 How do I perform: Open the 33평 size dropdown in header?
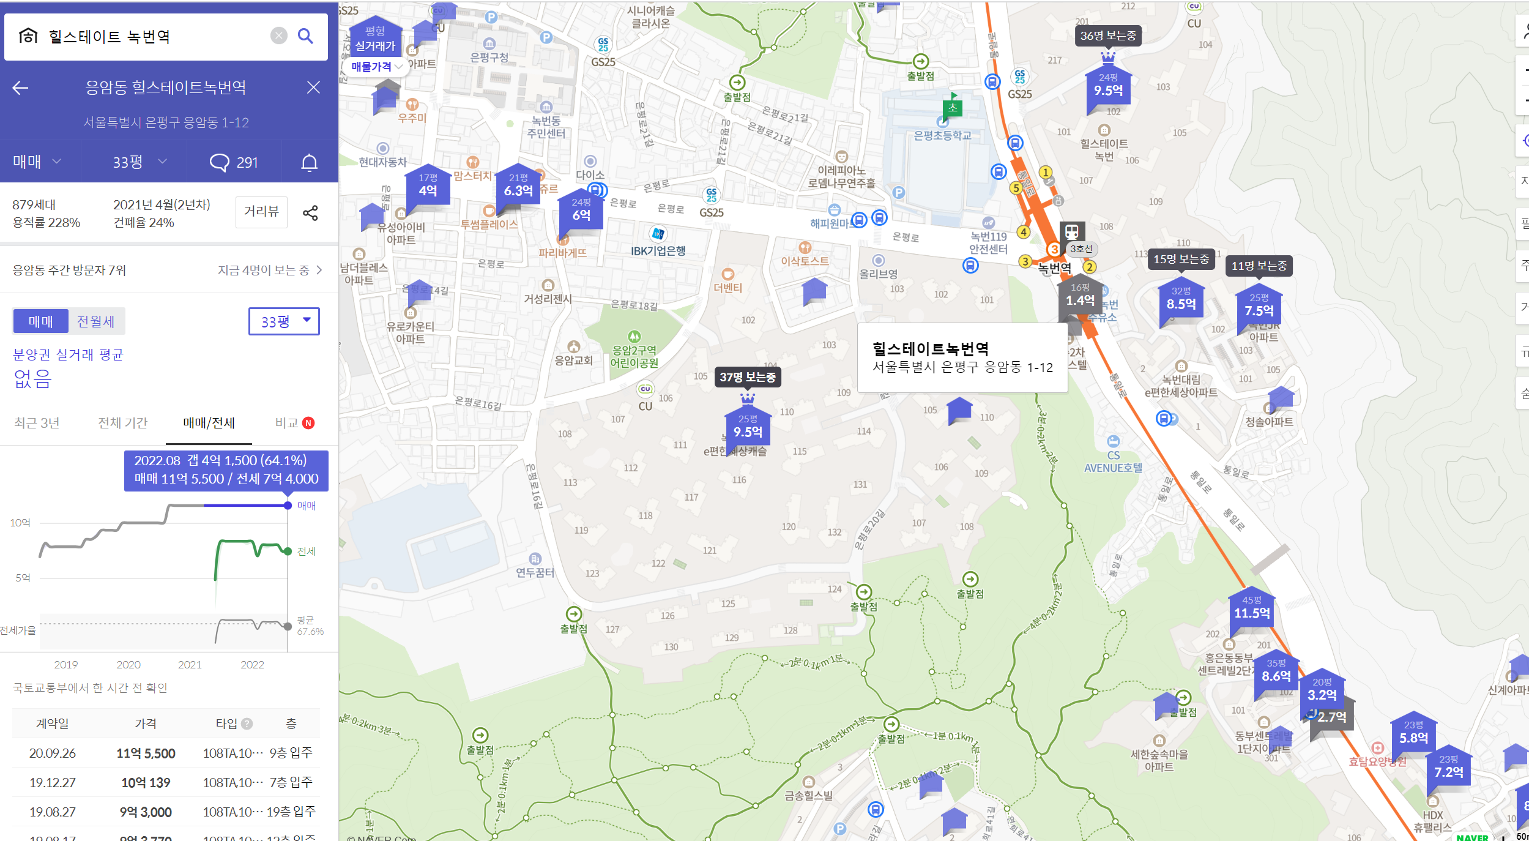point(140,162)
